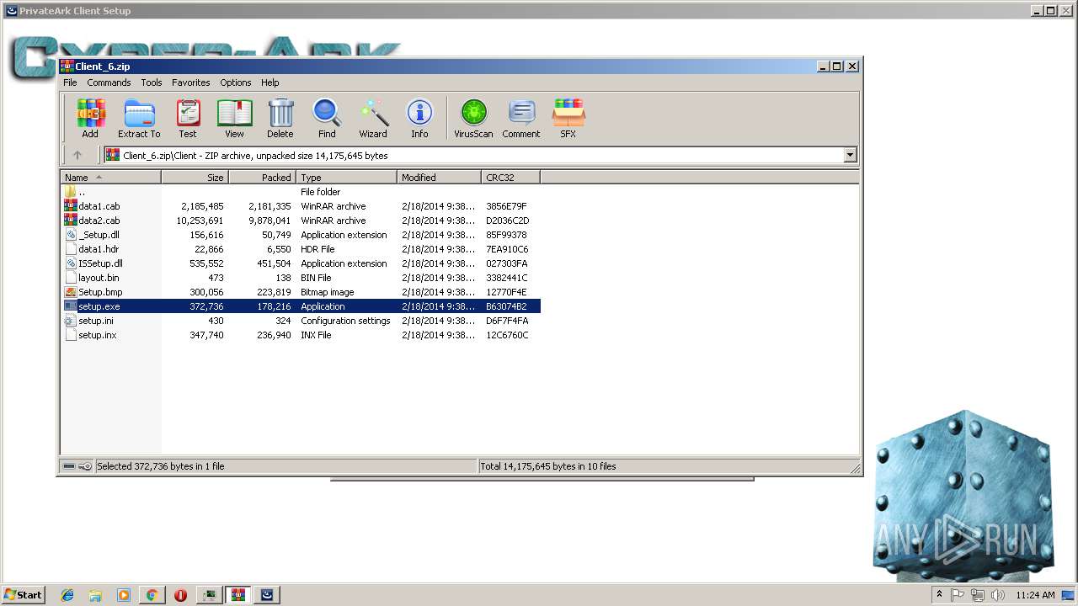Sort by the Size column header

click(x=195, y=177)
